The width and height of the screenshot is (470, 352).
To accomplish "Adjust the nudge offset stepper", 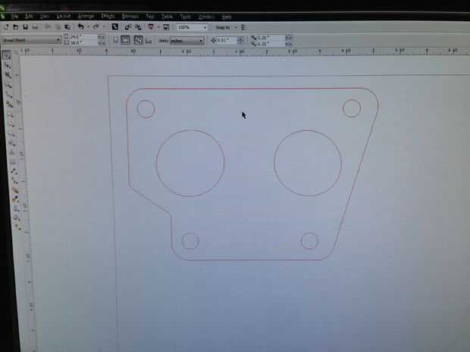I will point(240,40).
